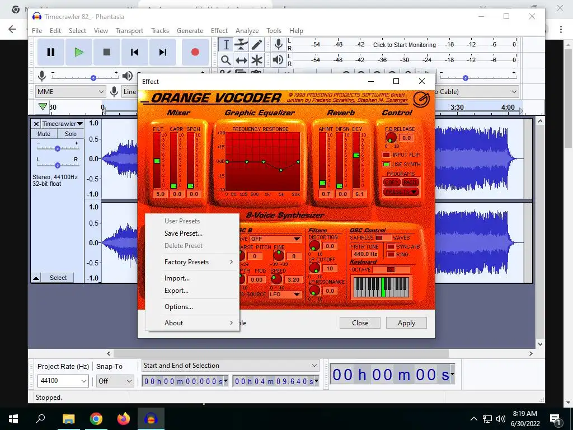Toggle the SYNC A>B switch

pos(391,247)
